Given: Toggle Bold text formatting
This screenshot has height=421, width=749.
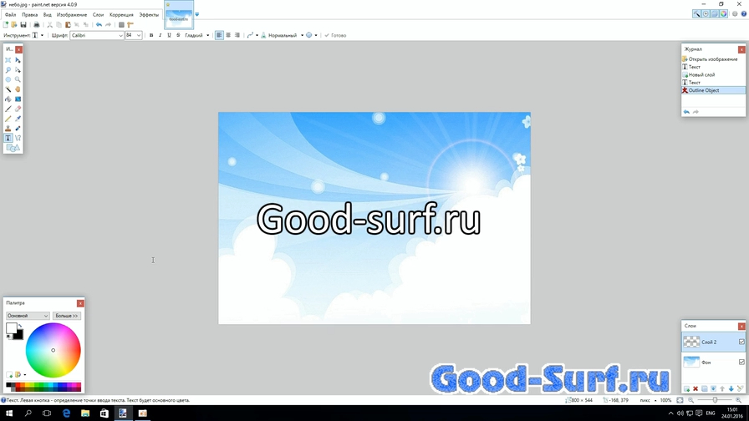Looking at the screenshot, I should coord(151,35).
